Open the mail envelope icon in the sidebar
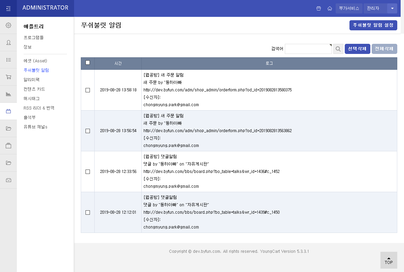Viewport: 404px width, 272px height. 8,180
